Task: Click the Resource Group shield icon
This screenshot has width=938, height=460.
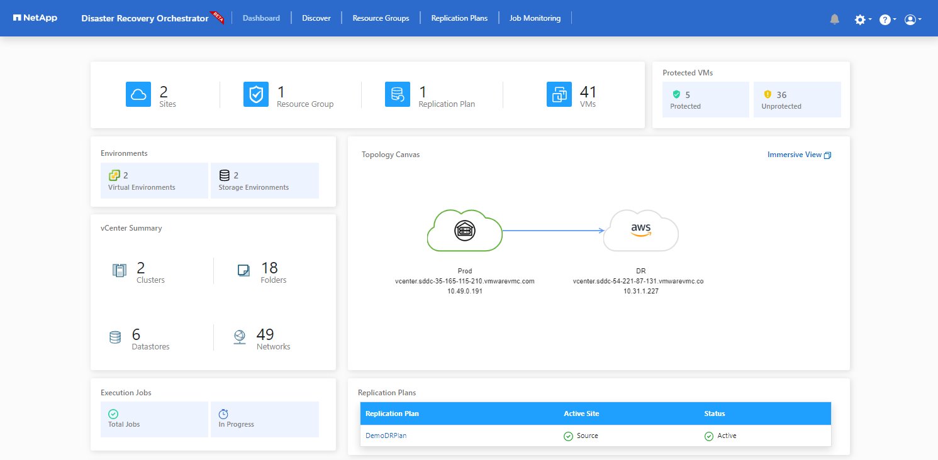Action: (256, 94)
